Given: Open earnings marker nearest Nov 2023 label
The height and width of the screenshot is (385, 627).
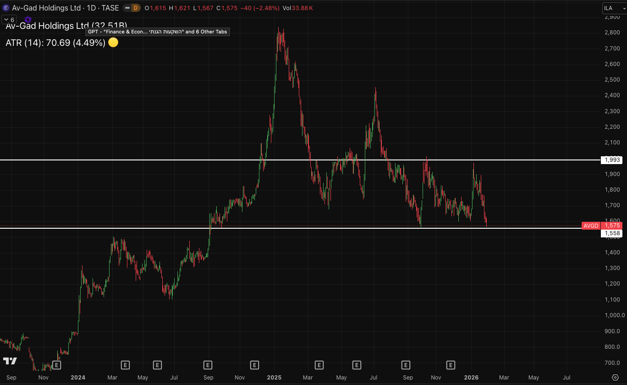Looking at the screenshot, I should coord(56,365).
